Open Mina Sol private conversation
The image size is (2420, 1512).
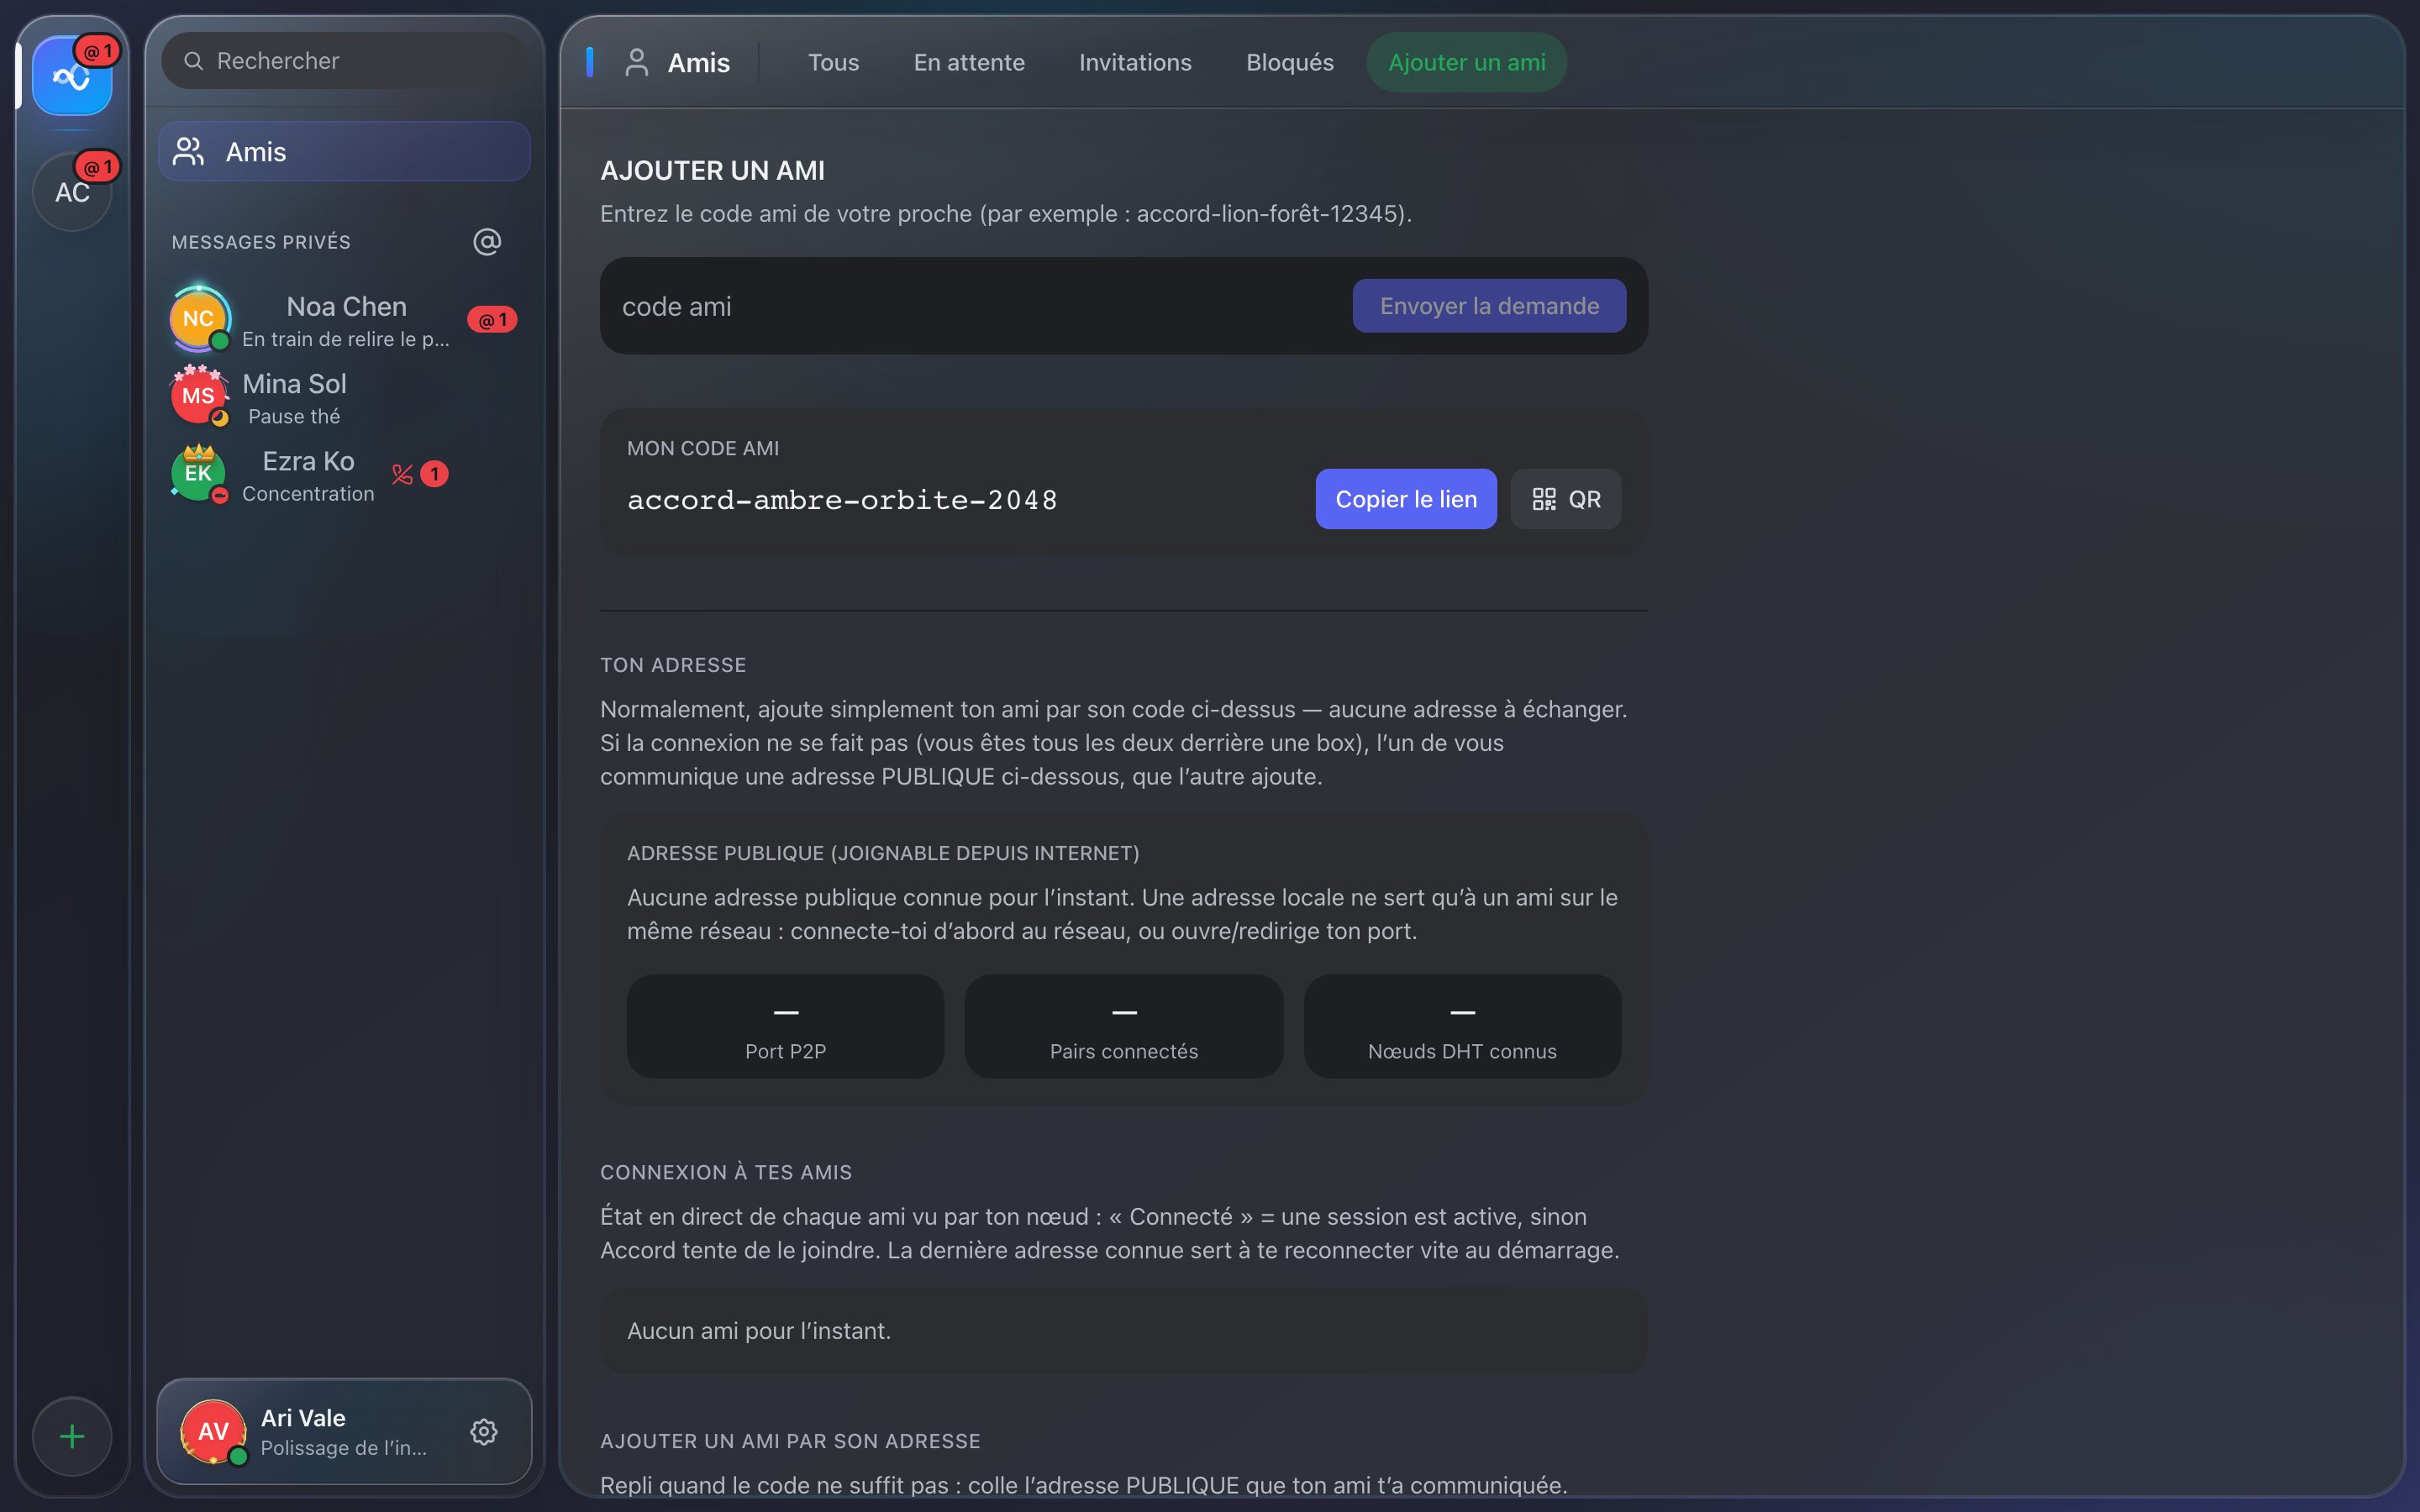344,397
